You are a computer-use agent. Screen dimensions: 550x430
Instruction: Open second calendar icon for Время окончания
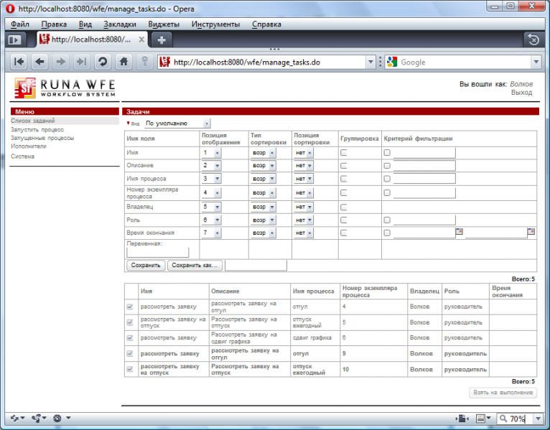point(531,231)
